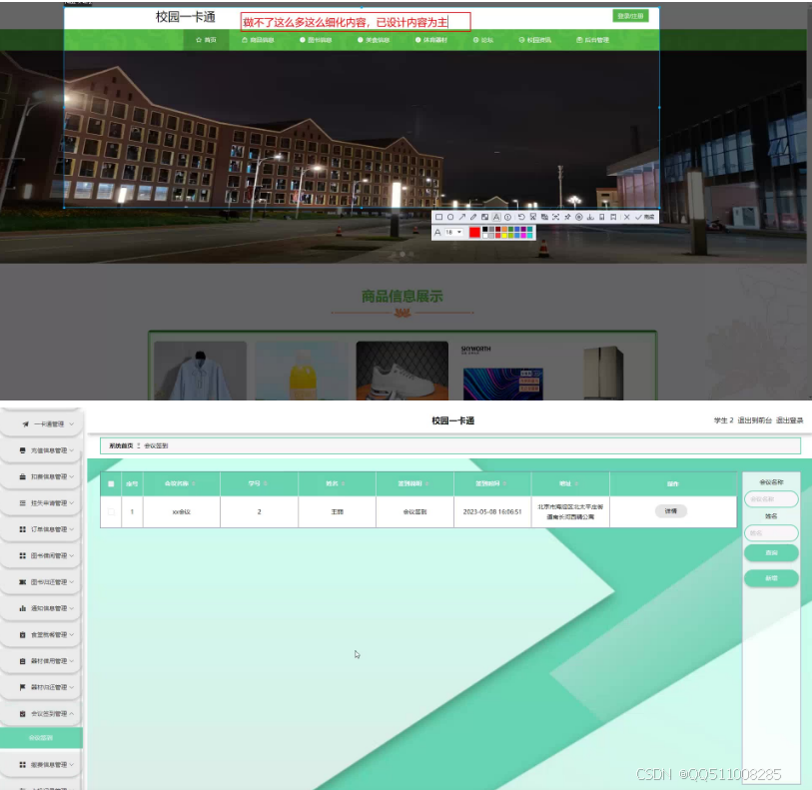Screen dimensions: 812x790
Task: Click the 查询 search button
Action: pos(771,553)
